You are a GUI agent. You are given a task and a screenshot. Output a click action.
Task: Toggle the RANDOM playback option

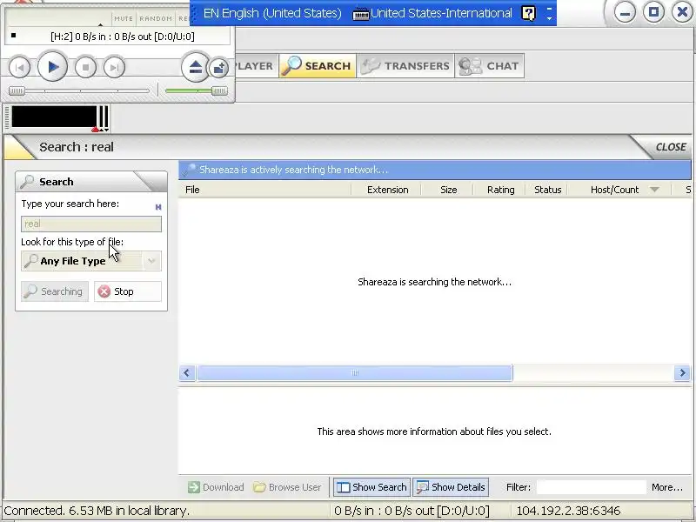pyautogui.click(x=156, y=18)
